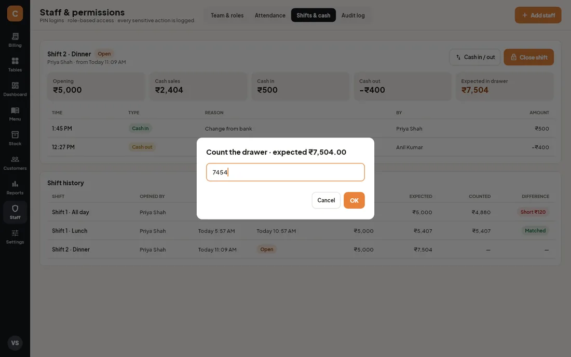Click the ₹5,407 expected value
The image size is (571, 357).
pos(423,231)
